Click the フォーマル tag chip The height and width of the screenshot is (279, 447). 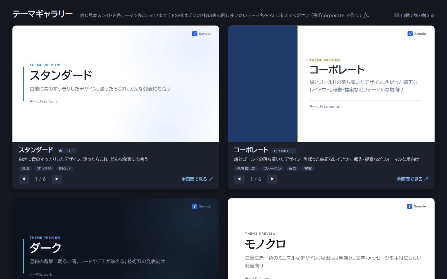(272, 169)
